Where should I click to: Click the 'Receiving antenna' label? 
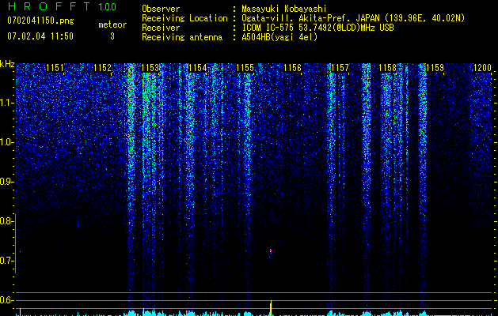click(182, 37)
